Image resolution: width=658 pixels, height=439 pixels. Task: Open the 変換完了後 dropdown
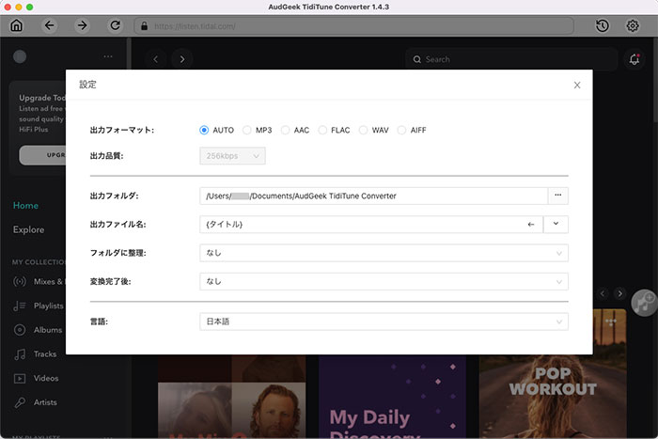point(384,282)
